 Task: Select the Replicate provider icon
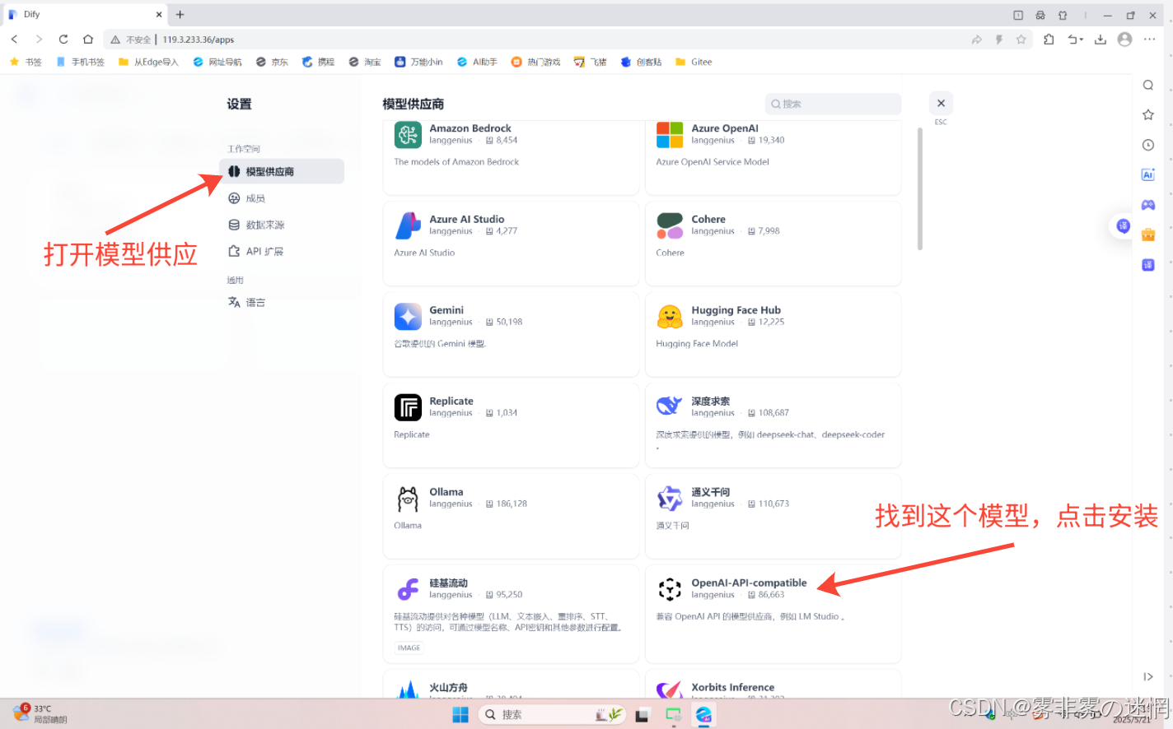click(x=408, y=407)
